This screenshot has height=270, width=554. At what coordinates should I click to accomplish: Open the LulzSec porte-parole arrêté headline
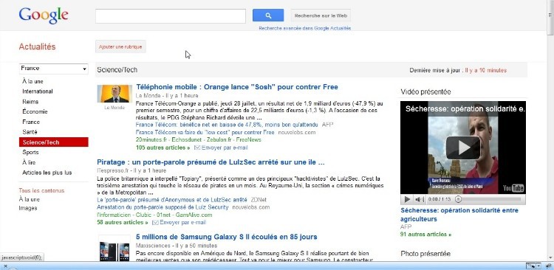click(x=211, y=162)
